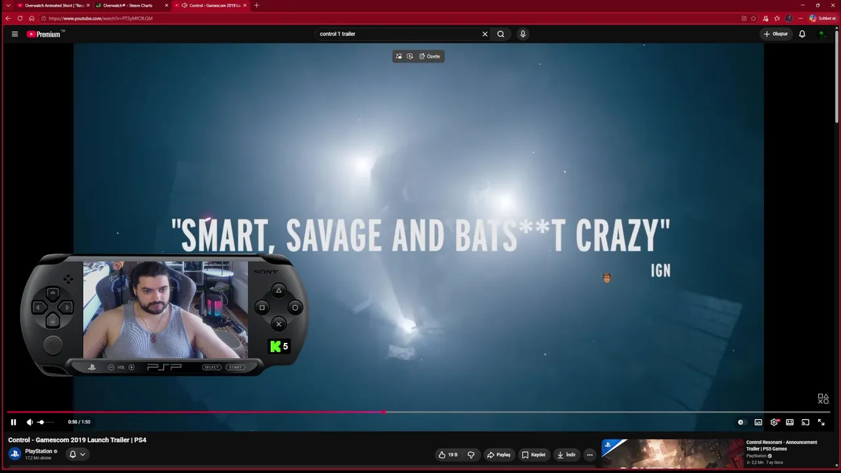Screen dimensions: 841x473
Task: Click the 0:50 / 1:50 time display
Action: [x=79, y=422]
